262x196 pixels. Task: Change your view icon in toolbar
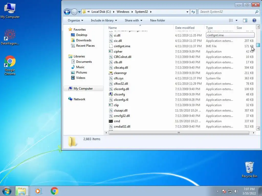click(231, 20)
